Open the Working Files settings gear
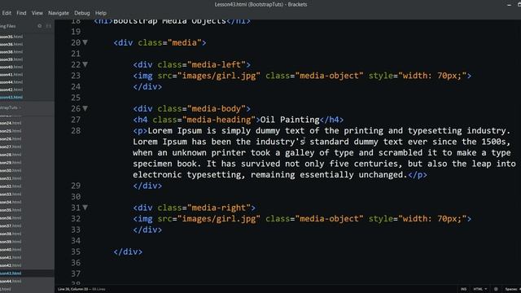The width and height of the screenshot is (521, 293). point(40,26)
